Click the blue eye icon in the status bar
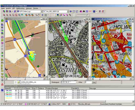 pyautogui.click(x=49, y=104)
